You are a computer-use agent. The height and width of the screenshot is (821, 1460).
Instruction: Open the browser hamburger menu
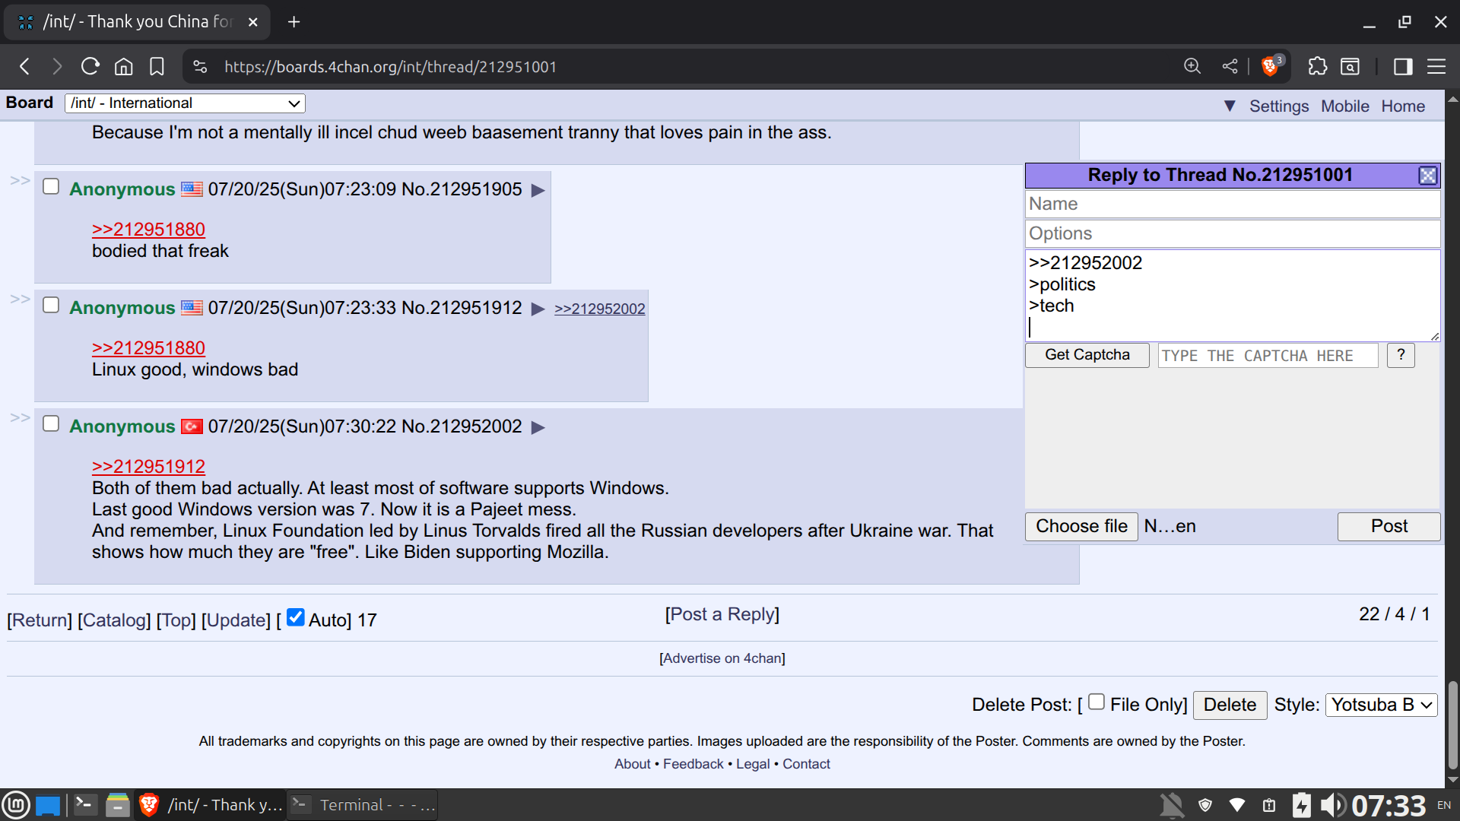1436,67
